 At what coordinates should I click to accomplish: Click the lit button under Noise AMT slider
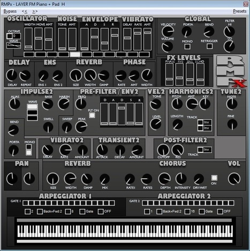point(75,55)
